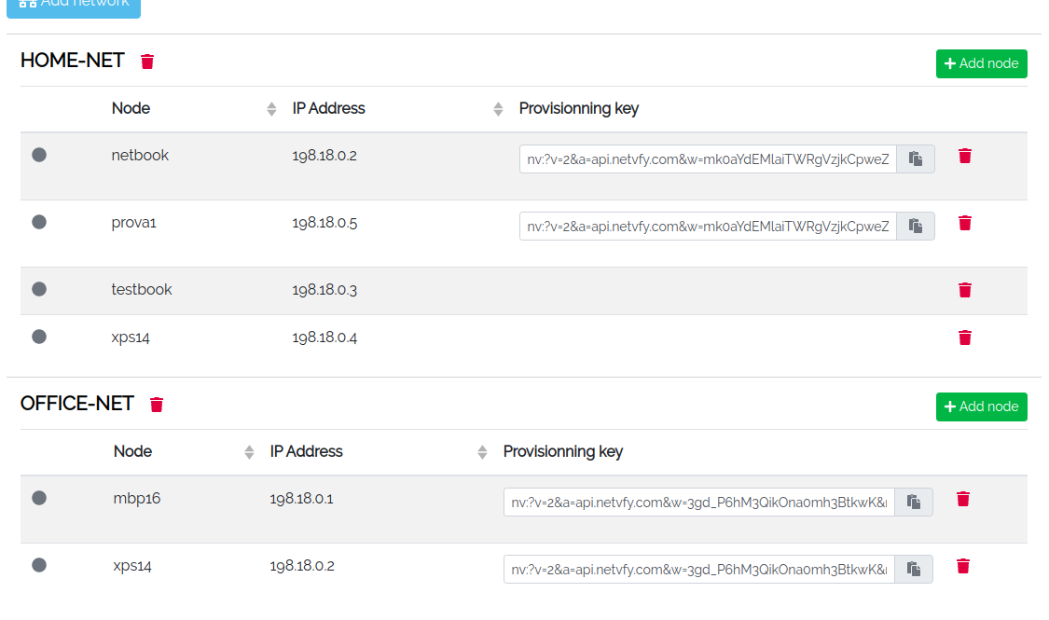The height and width of the screenshot is (620, 1049).
Task: Delete the HOME-NET network
Action: point(146,61)
